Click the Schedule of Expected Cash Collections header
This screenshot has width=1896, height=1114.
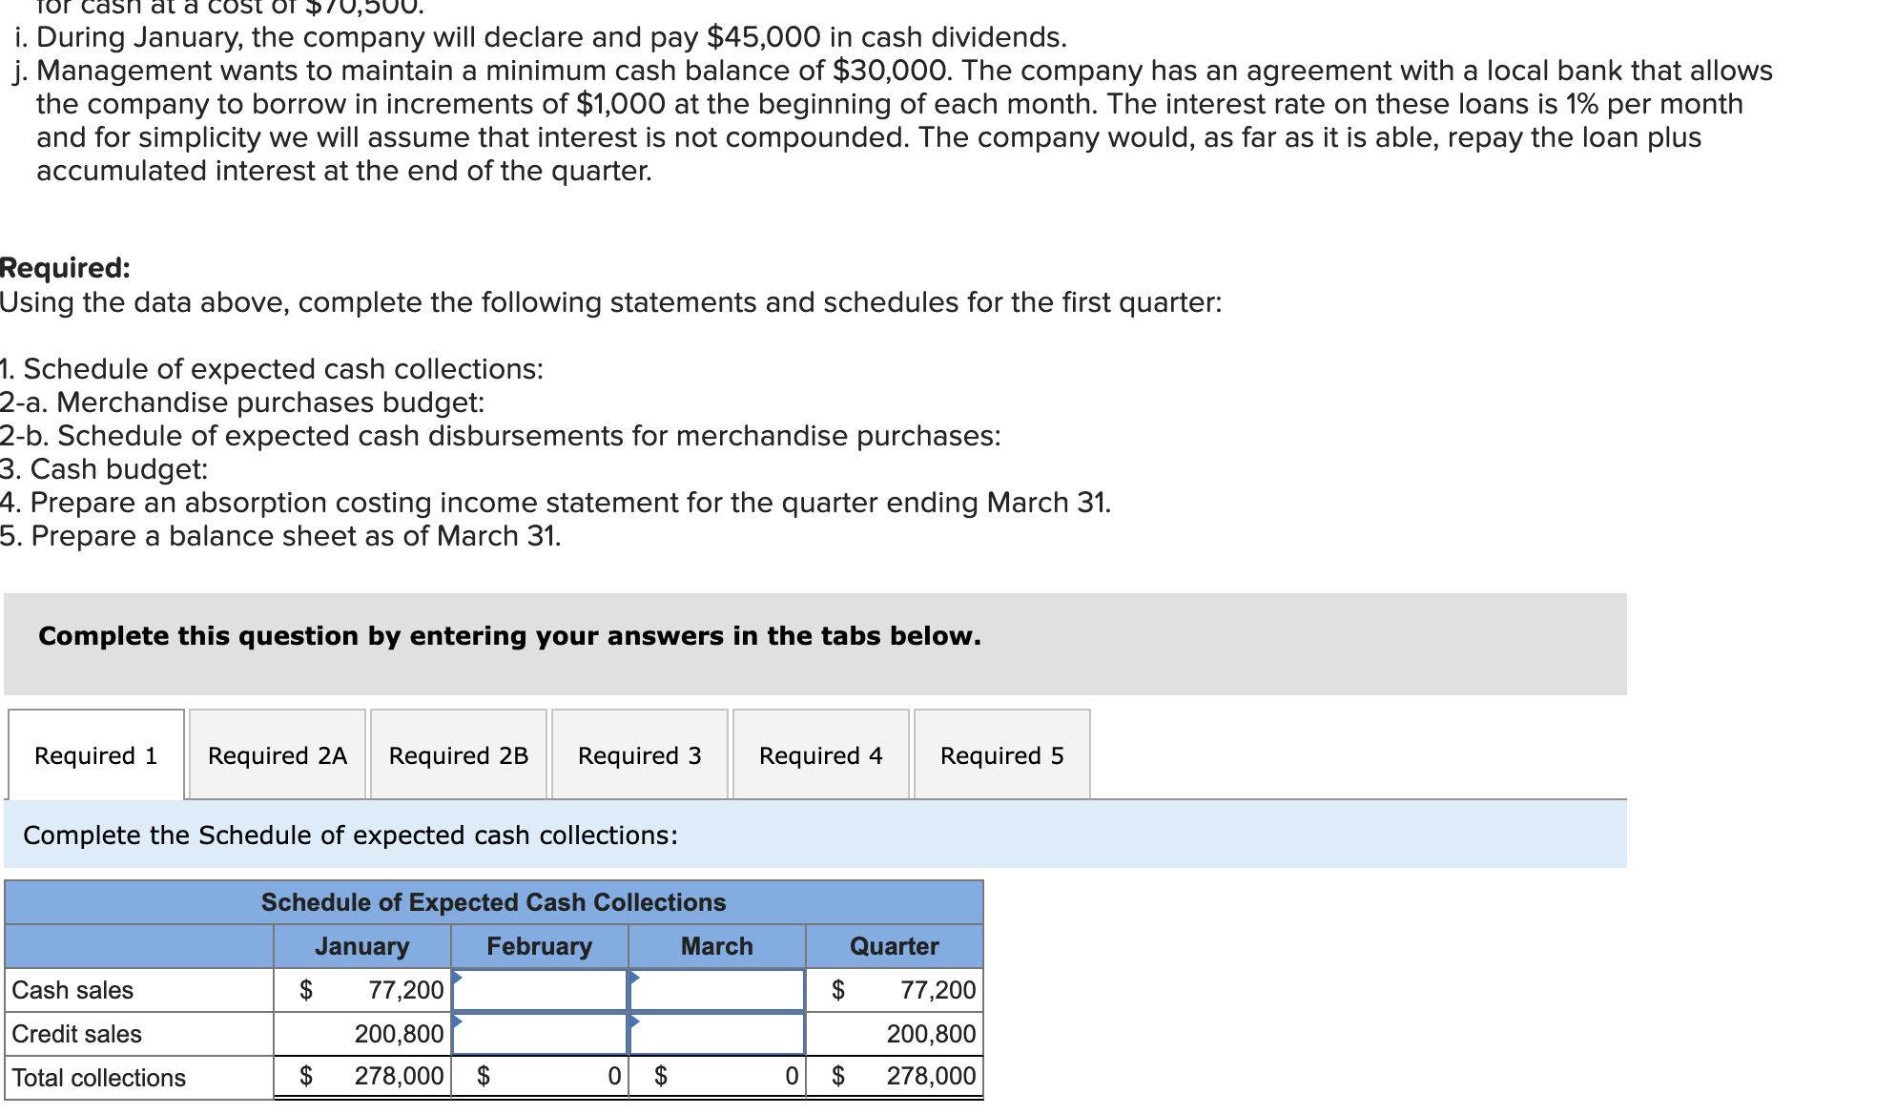[x=493, y=902]
